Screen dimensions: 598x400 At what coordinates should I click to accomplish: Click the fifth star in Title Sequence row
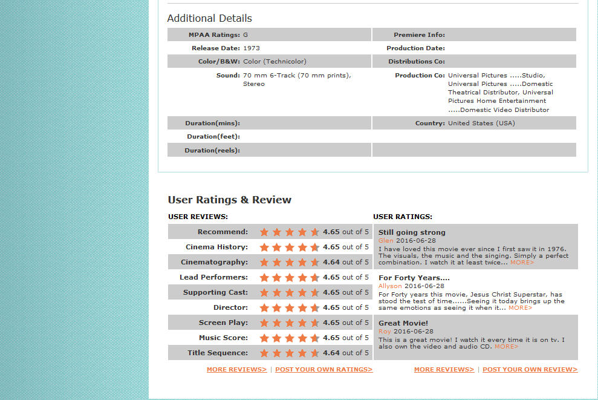click(314, 353)
